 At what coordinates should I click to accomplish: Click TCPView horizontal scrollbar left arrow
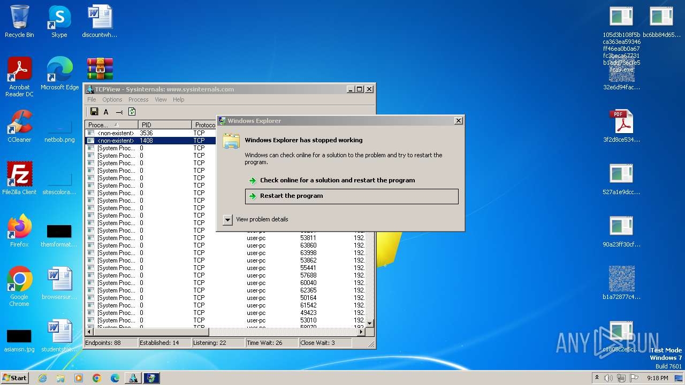89,332
